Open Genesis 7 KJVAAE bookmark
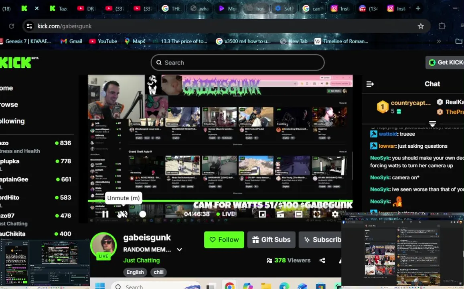 click(x=25, y=41)
